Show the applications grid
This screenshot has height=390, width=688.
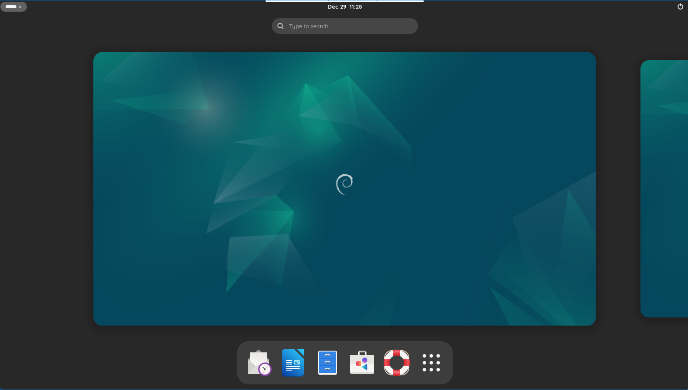[431, 363]
